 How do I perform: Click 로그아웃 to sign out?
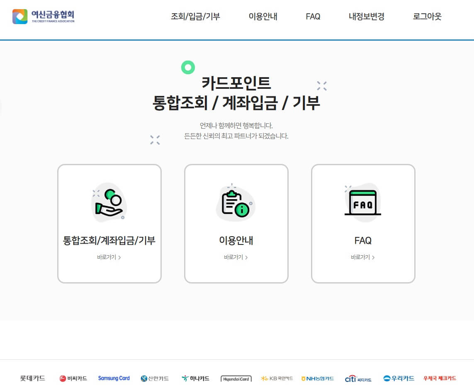(x=427, y=17)
